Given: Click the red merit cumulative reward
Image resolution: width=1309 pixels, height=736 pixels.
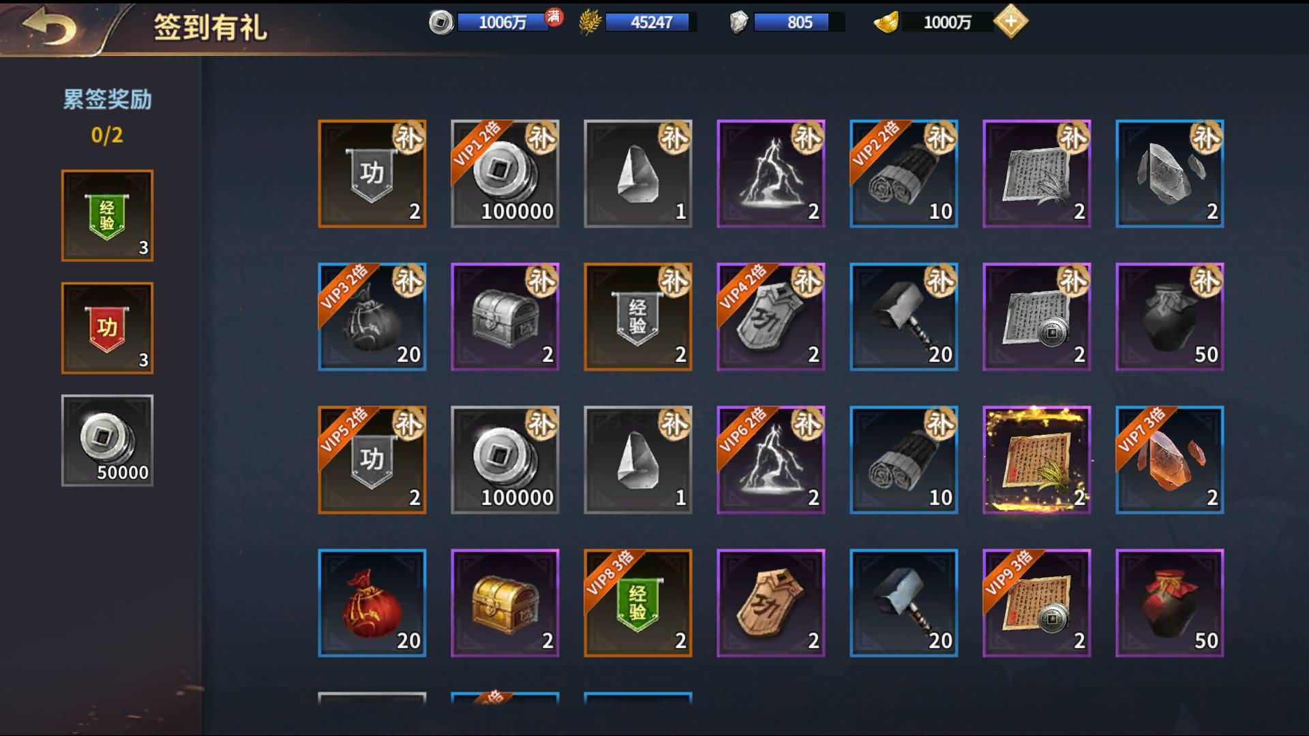Looking at the screenshot, I should click(107, 328).
